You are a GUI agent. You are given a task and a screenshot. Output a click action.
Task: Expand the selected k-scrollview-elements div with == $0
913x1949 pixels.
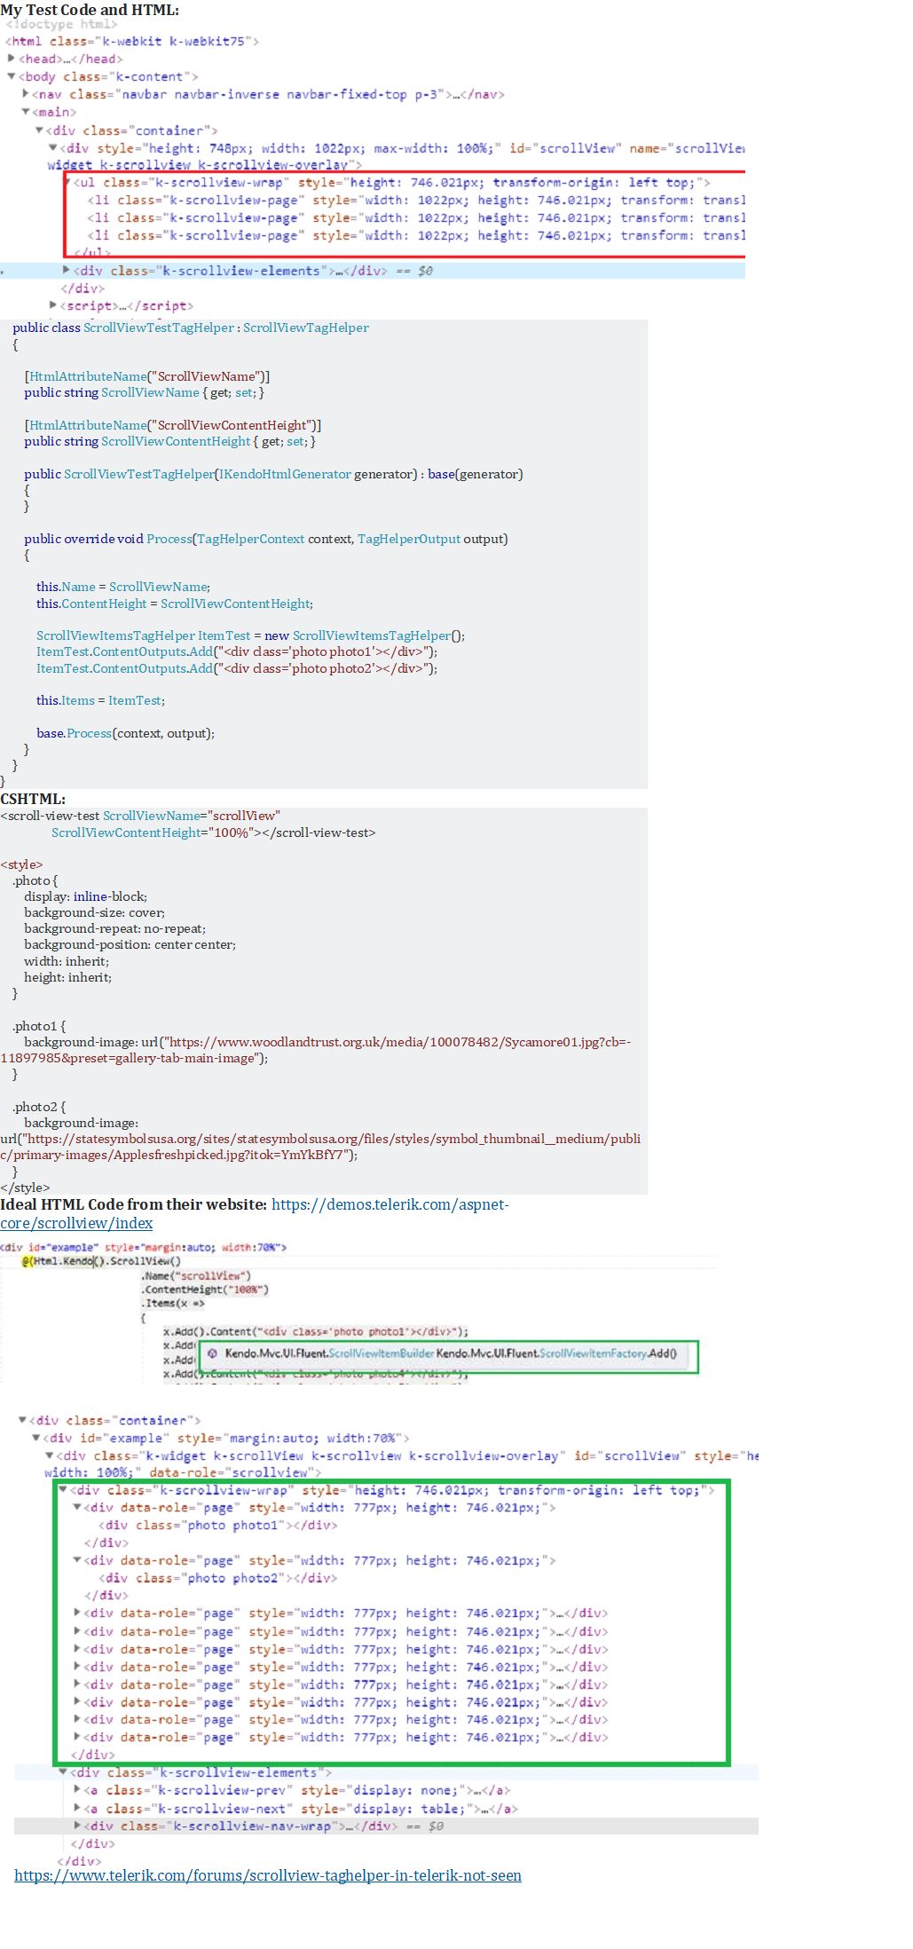(x=67, y=270)
